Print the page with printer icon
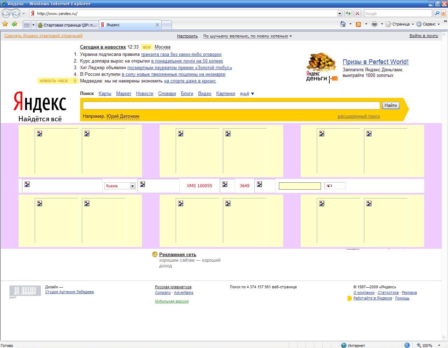Screen dimensions: 448x348 pos(374,24)
